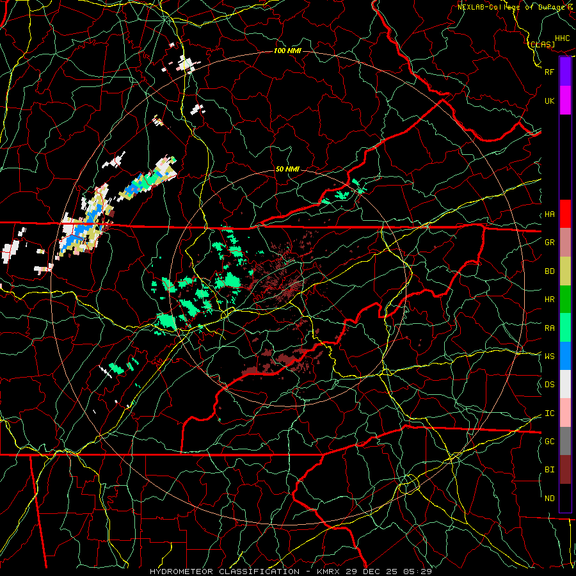Click the RA legend label

(x=550, y=328)
